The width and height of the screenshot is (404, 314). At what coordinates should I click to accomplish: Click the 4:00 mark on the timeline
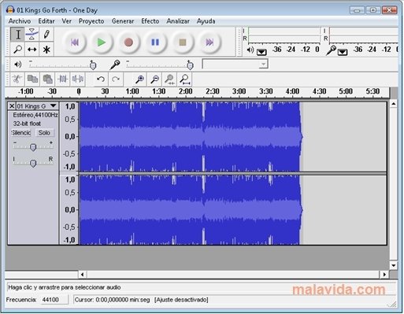(x=292, y=91)
